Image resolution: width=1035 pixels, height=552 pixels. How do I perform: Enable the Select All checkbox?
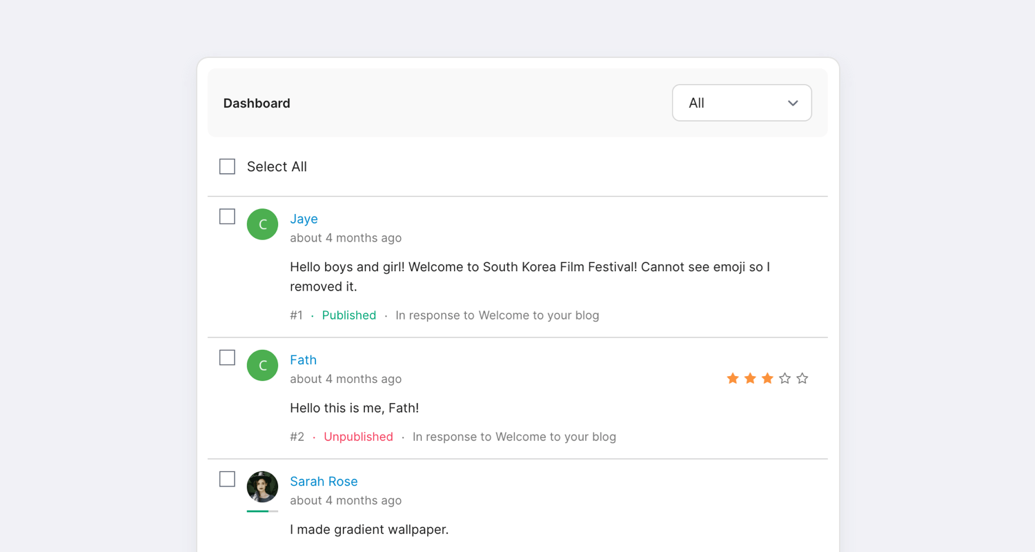click(227, 166)
